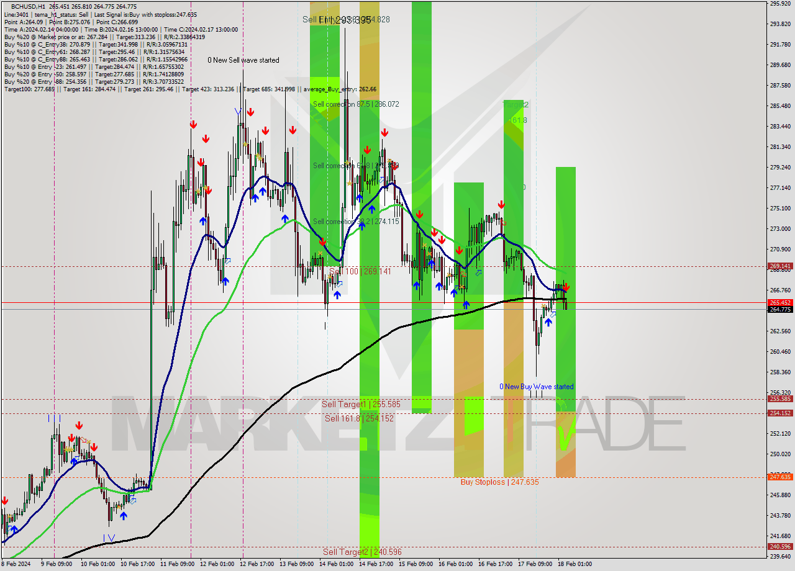
Task: Click the BCHUSD,H1 symbol title
Action: pyautogui.click(x=29, y=7)
